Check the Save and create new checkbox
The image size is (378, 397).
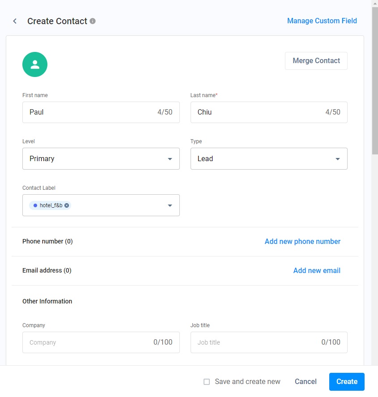[x=207, y=382]
